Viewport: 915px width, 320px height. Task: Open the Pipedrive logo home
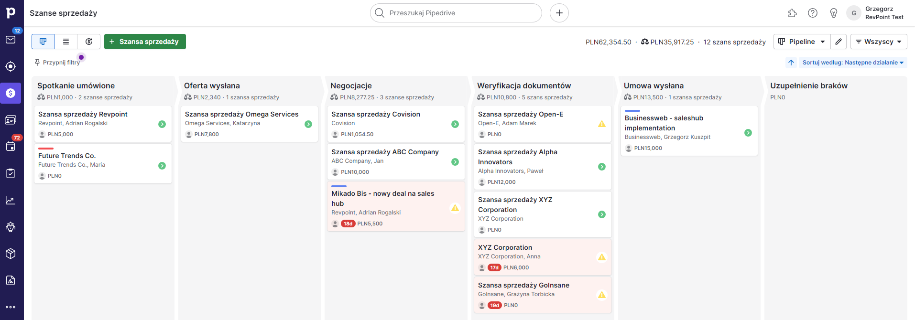(x=11, y=13)
